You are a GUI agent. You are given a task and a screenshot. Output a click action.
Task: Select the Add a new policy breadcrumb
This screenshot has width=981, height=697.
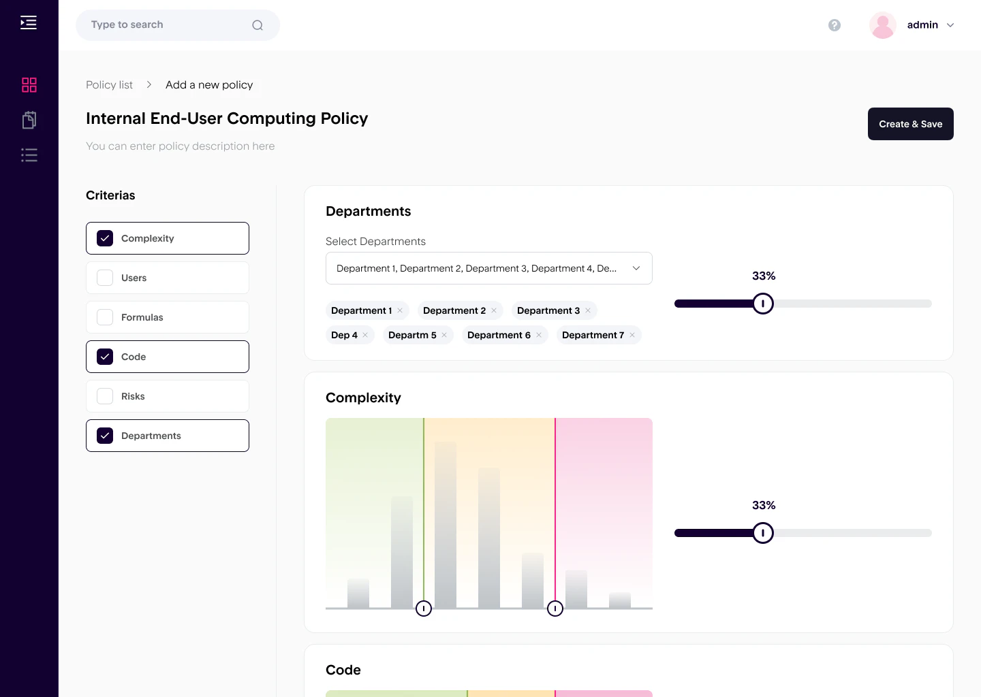coord(209,84)
